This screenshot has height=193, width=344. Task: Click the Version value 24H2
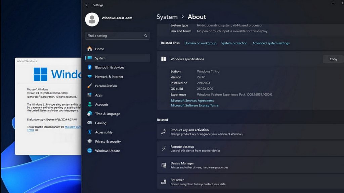pyautogui.click(x=201, y=77)
